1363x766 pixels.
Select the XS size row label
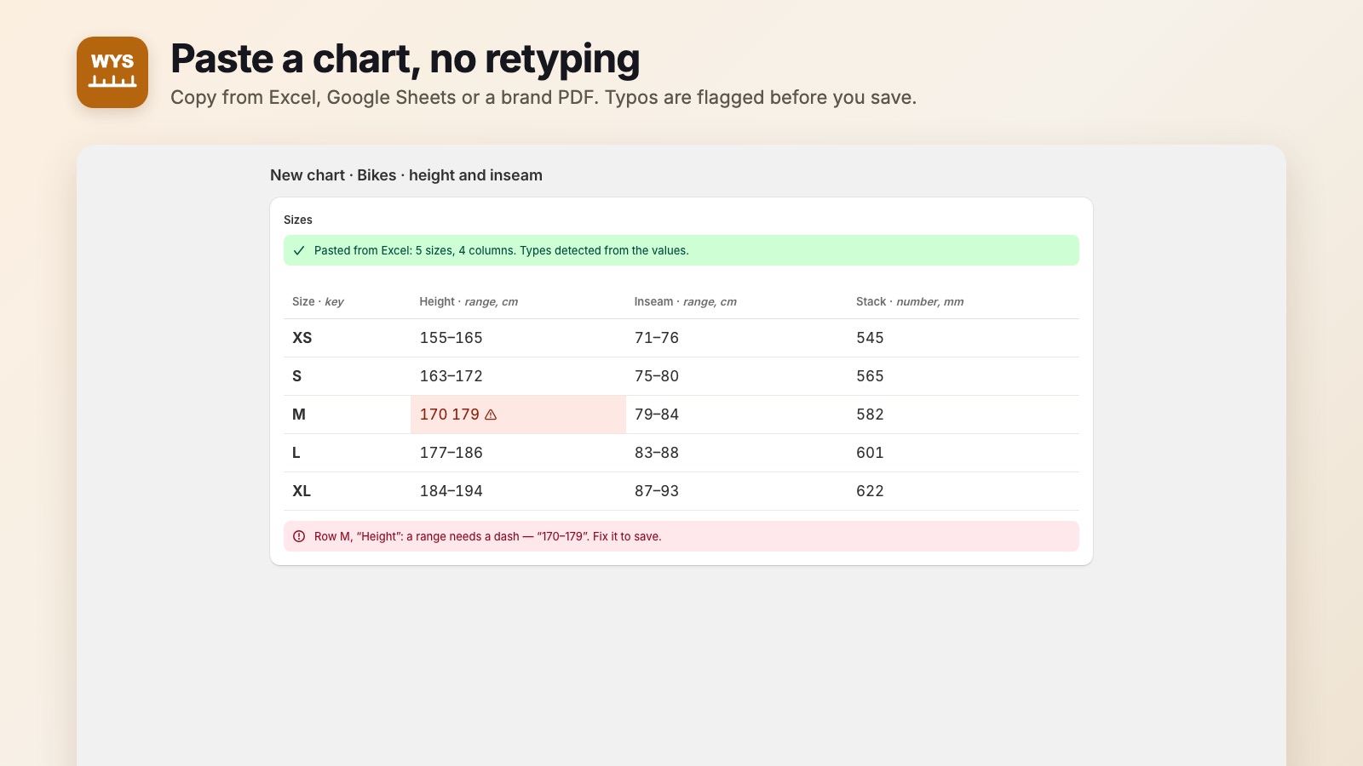[x=302, y=338]
